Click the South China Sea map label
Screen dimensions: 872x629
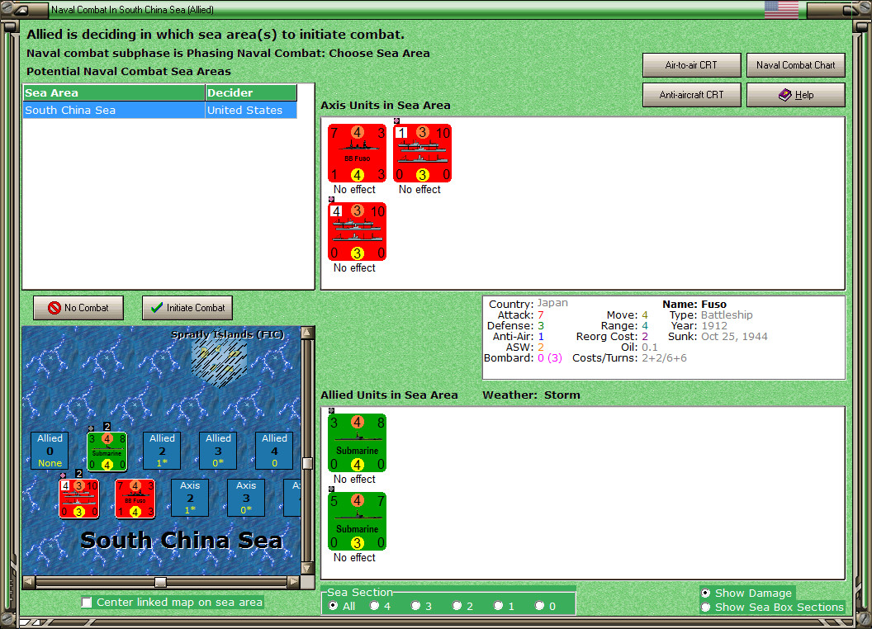point(182,540)
